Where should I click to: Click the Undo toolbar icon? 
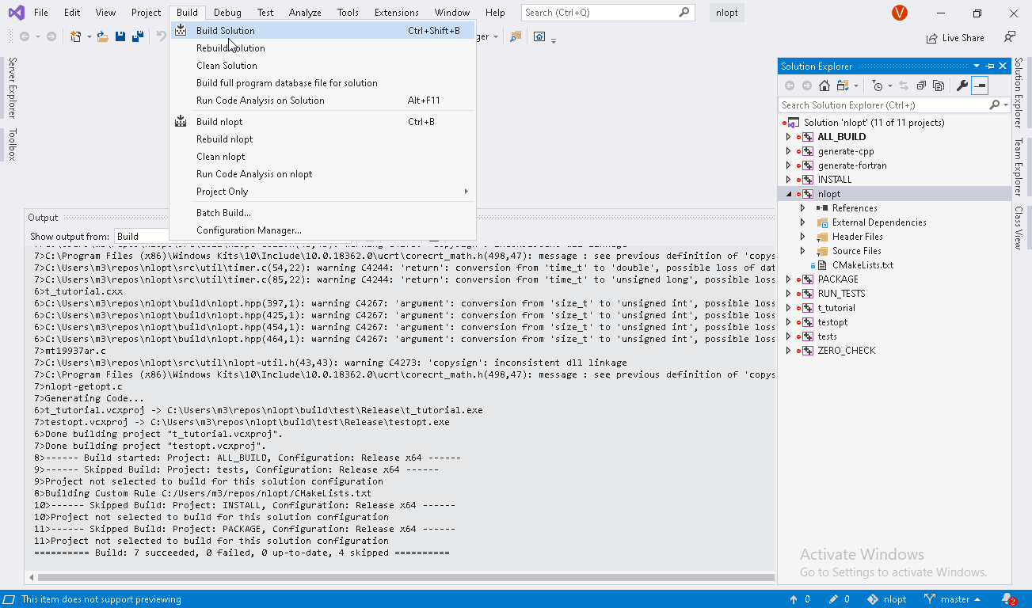click(161, 36)
